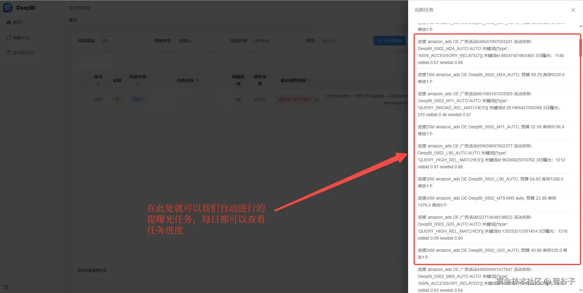Viewport: 583px width, 293px height.
Task: Switch to the 首页 tab
Action: [x=73, y=20]
